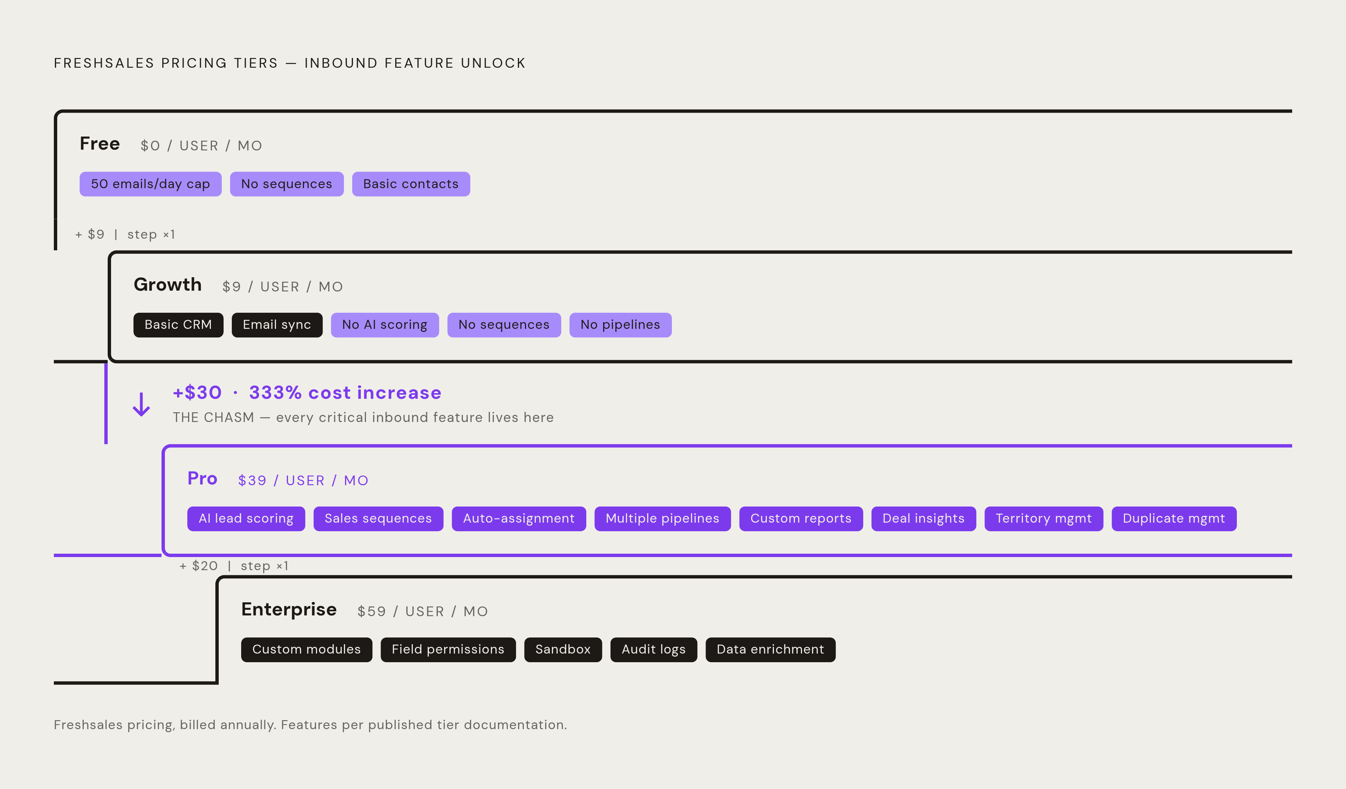1346x789 pixels.
Task: Click the 'Custom modules' tag
Action: click(x=307, y=649)
